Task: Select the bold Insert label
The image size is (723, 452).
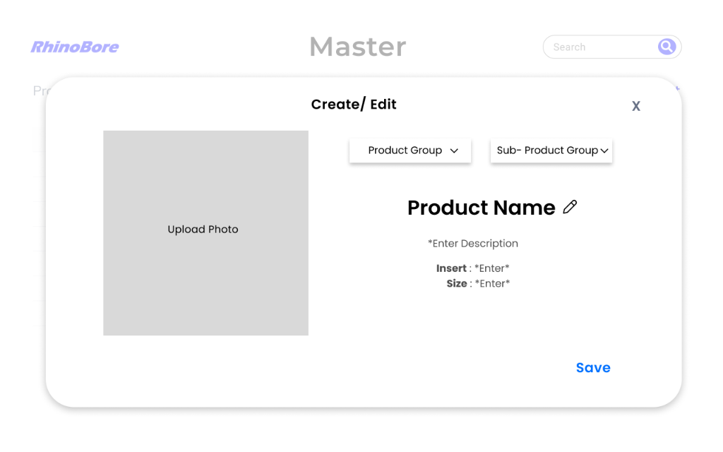Action: [451, 268]
